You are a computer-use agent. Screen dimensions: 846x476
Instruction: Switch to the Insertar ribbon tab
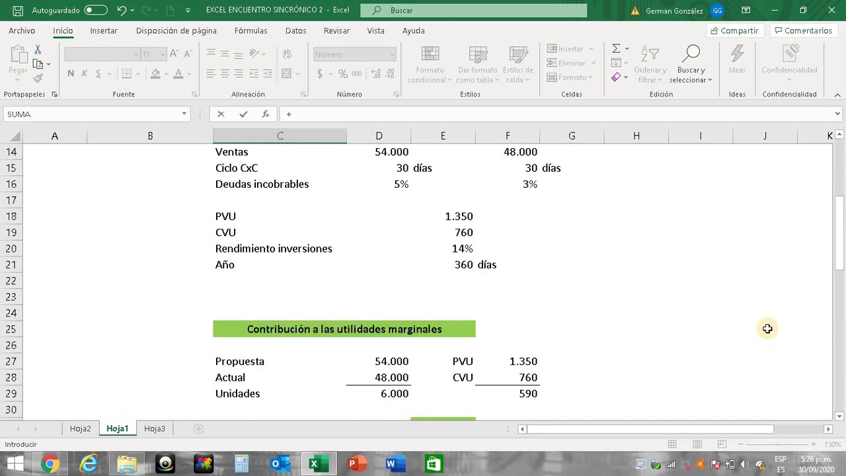coord(104,31)
